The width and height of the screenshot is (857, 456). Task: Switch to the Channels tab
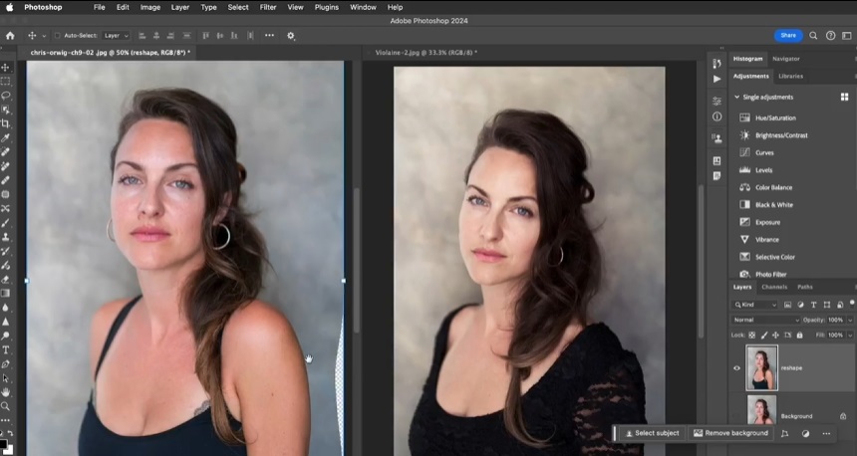click(774, 287)
